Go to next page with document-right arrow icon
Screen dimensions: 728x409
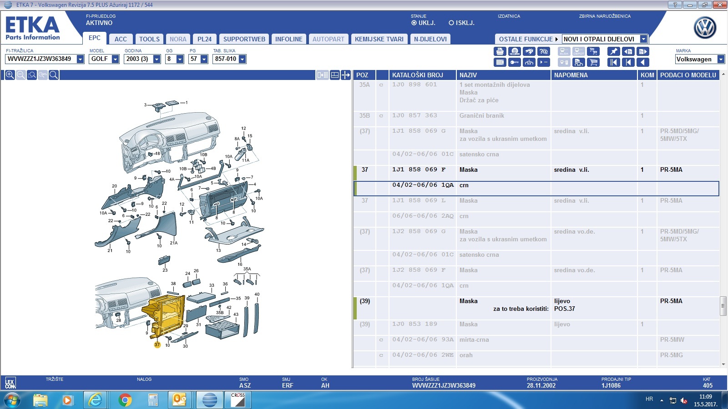point(643,51)
